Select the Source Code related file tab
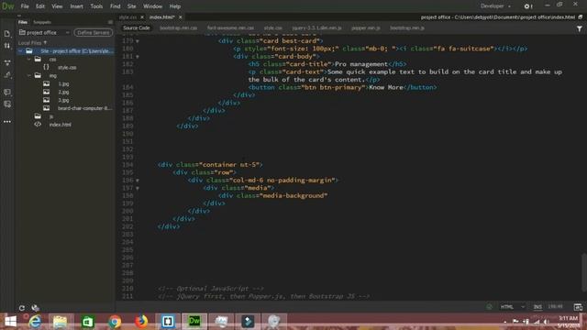 [137, 28]
